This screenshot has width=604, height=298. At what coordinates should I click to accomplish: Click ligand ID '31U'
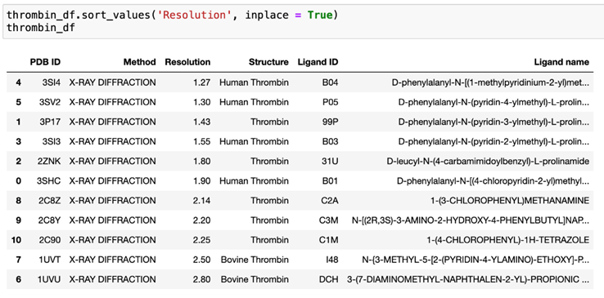pos(331,162)
